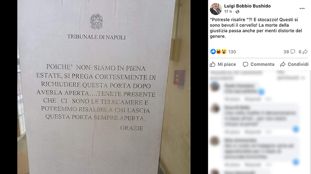This screenshot has height=174, width=311.
Task: Click the blue thumbs-up reaction icon
Action: 213,52
